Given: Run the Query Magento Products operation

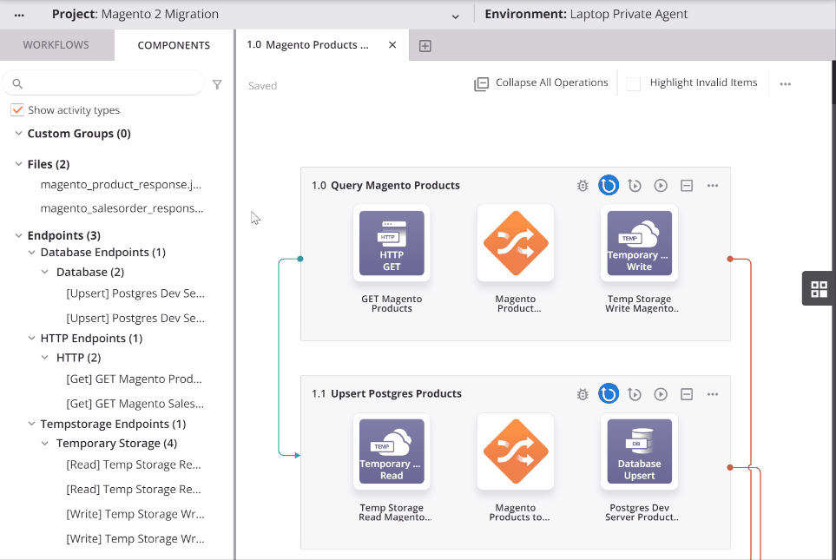Looking at the screenshot, I should [661, 186].
